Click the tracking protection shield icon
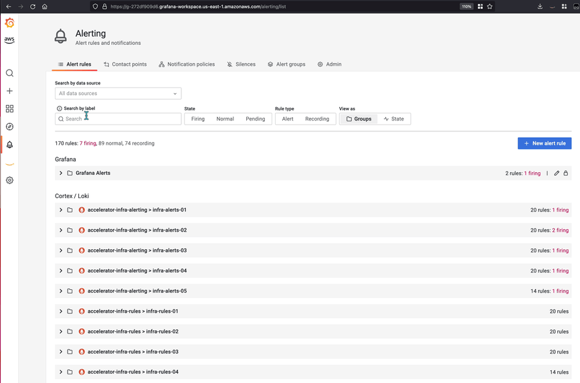This screenshot has width=580, height=383. 96,6
